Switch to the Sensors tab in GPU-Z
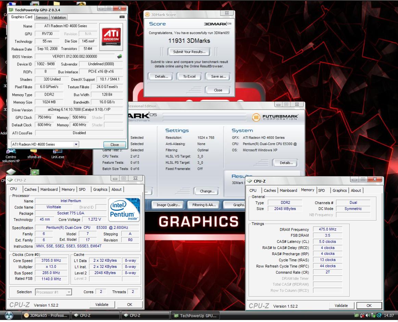Screen dimensions: 398x322 [x=42, y=17]
